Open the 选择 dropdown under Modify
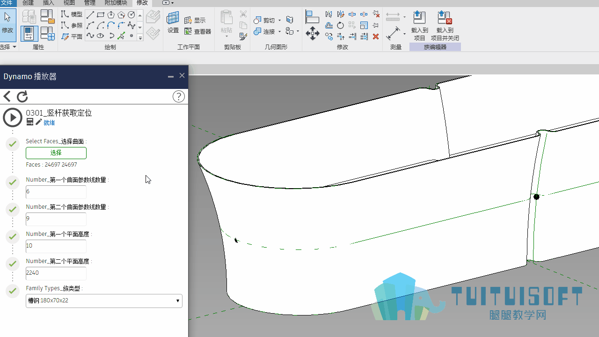This screenshot has width=599, height=337. coord(8,47)
